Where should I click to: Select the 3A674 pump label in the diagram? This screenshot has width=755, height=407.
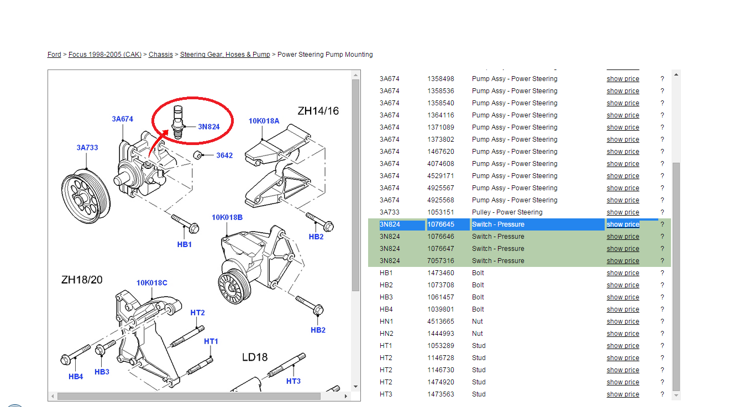(x=122, y=119)
